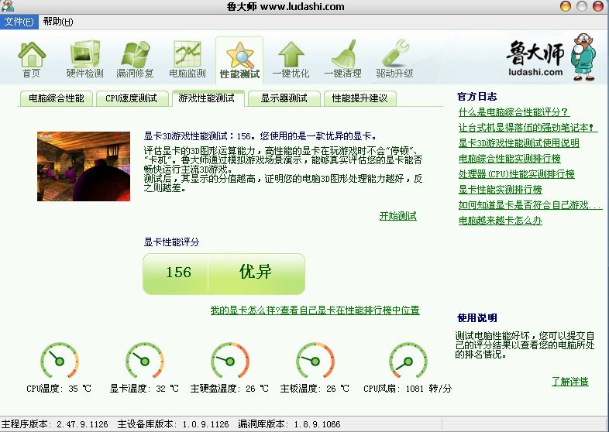Click the 一键优化 one-click optimize icon
The height and width of the screenshot is (432, 609).
(291, 60)
